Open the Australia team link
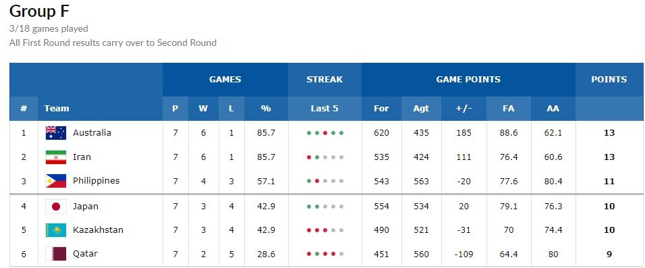Image resolution: width=645 pixels, height=268 pixels. (92, 132)
